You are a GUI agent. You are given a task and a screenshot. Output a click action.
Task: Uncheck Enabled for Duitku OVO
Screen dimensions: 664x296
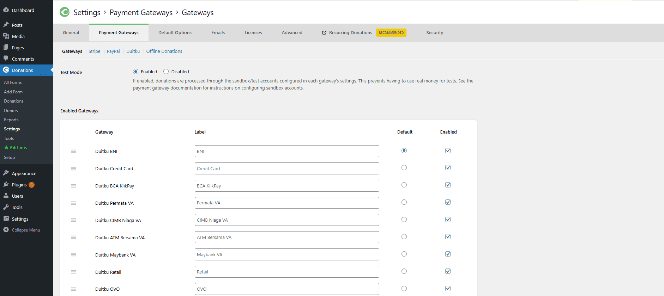(x=448, y=289)
